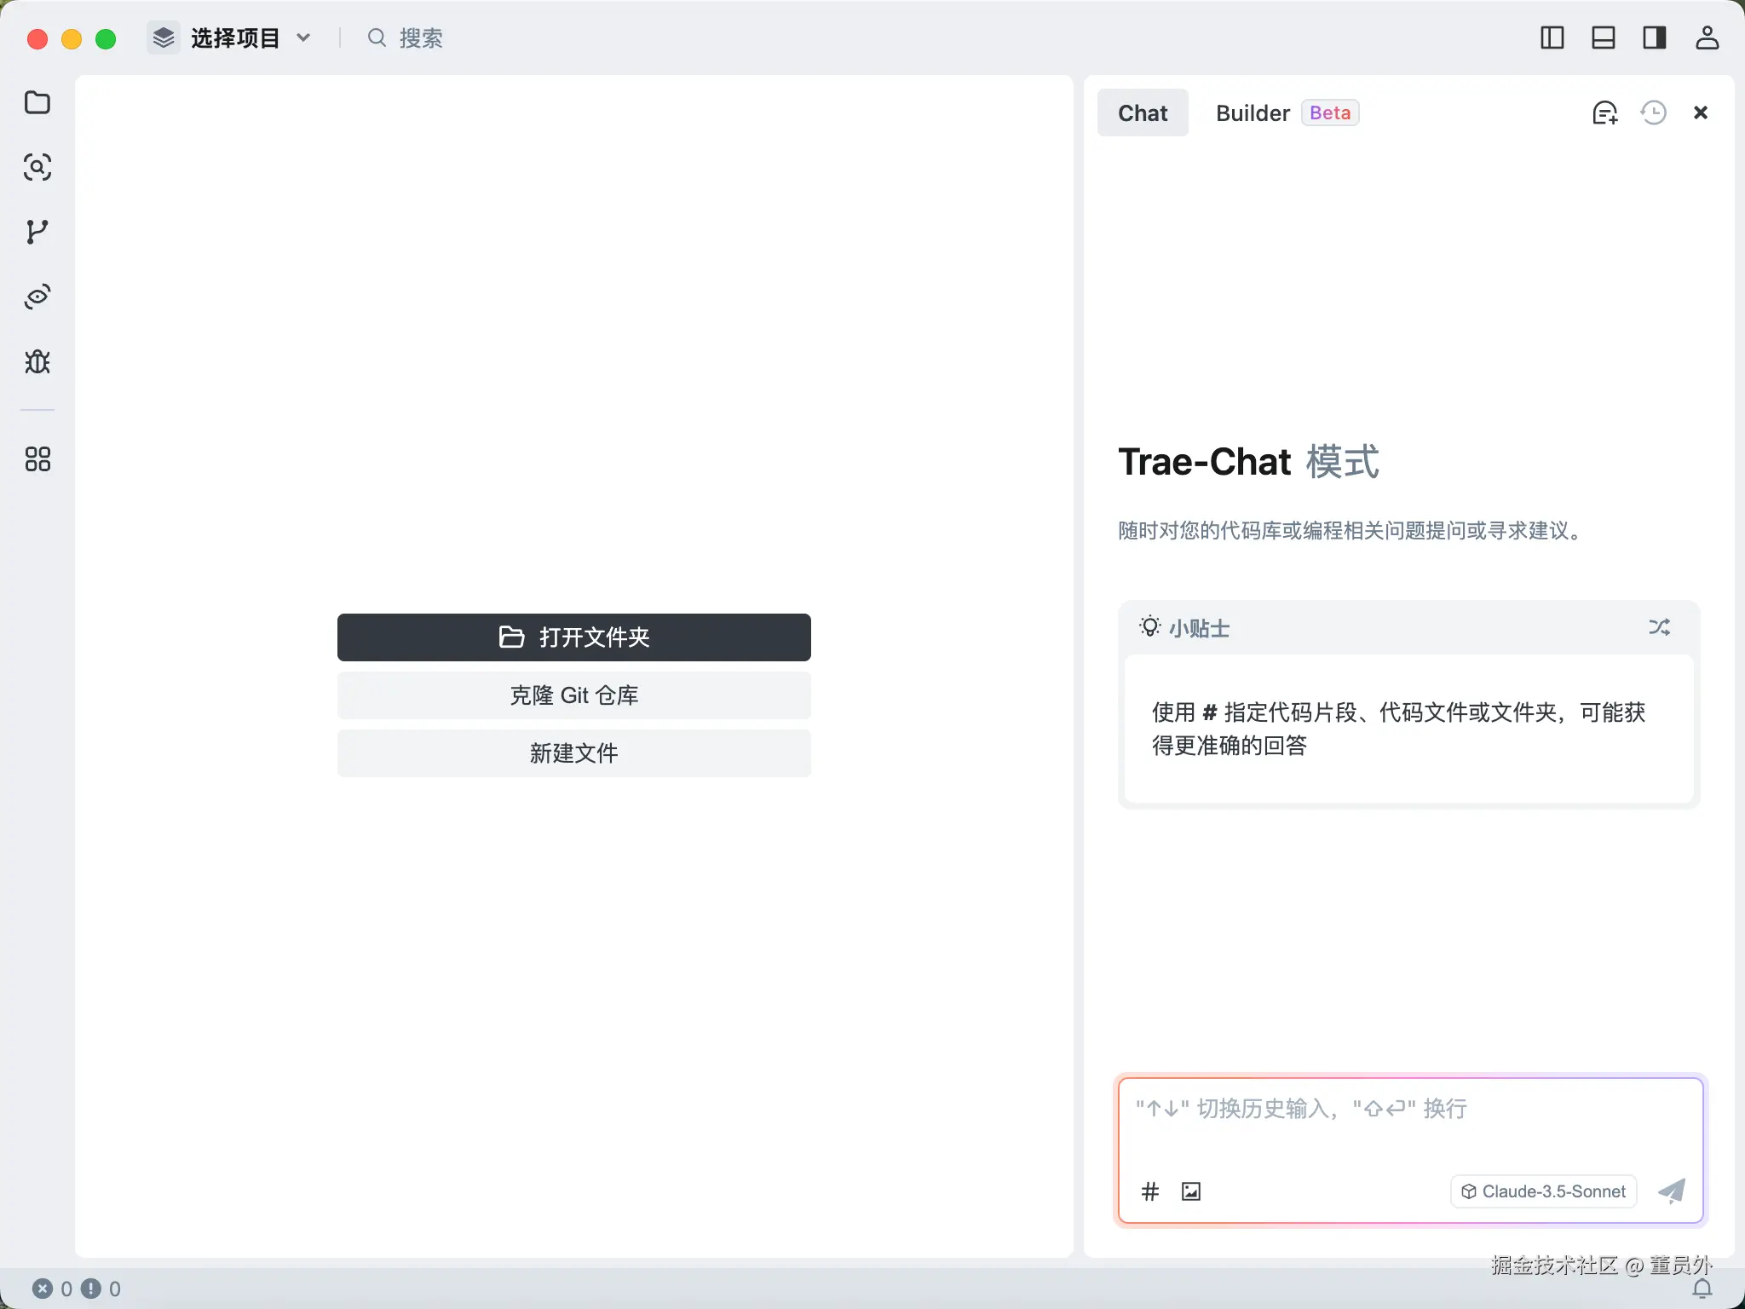Close the Chat side panel

[x=1701, y=112]
